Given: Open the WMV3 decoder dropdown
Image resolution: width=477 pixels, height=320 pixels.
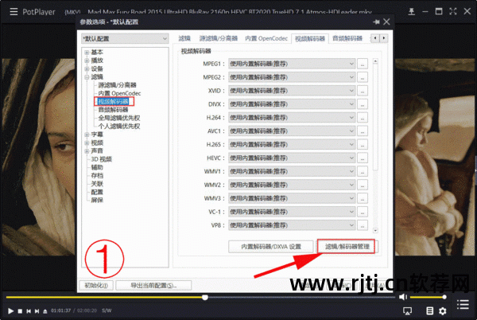Looking at the screenshot, I should click(292, 198).
